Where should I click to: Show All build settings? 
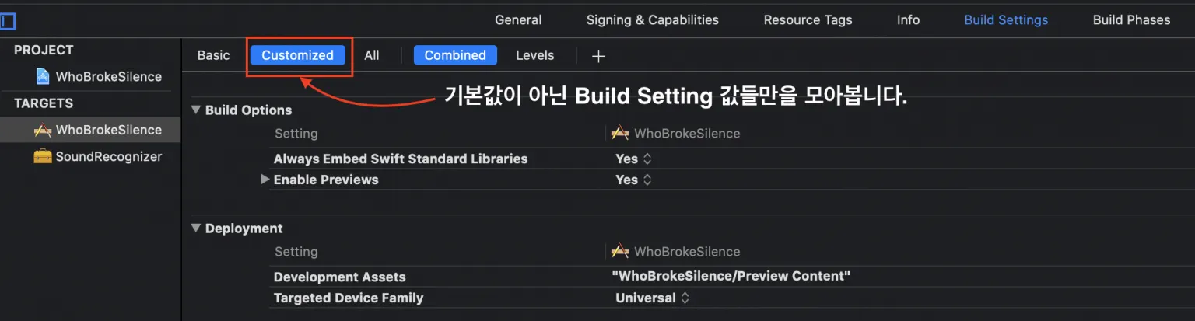pos(372,55)
